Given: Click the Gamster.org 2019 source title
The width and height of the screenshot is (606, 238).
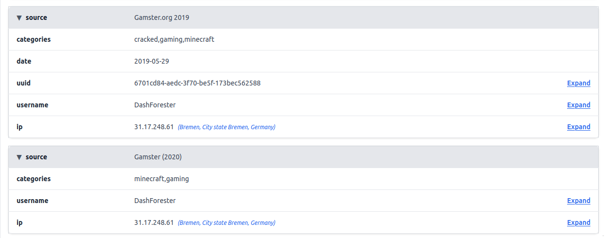Looking at the screenshot, I should click(161, 17).
